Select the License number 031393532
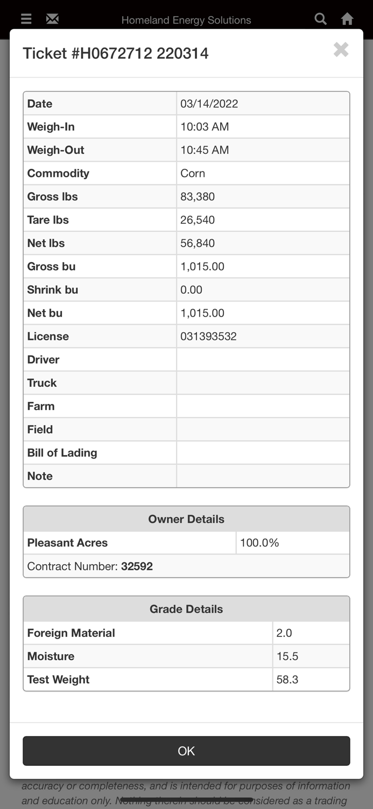The width and height of the screenshot is (373, 809). 208,336
